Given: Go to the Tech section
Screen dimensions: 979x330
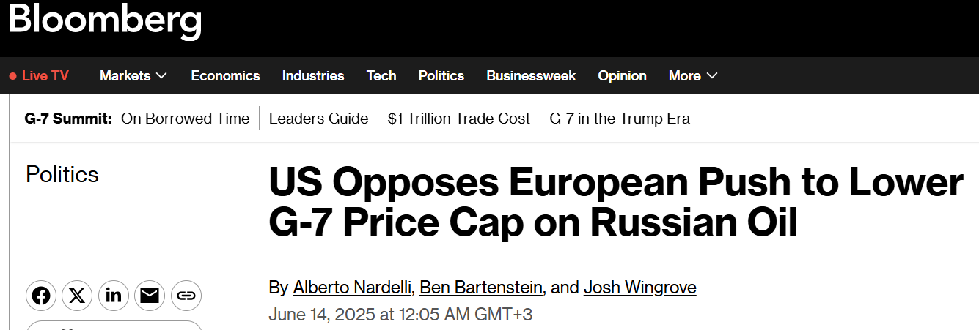Looking at the screenshot, I should [x=381, y=76].
